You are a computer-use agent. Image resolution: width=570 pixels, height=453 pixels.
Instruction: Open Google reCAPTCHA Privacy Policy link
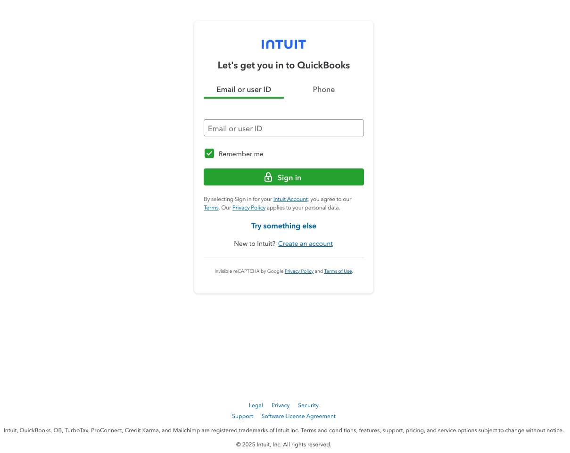click(x=299, y=271)
